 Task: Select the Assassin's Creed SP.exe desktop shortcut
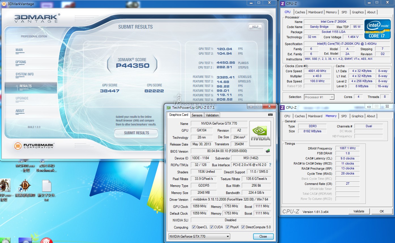pos(6,190)
